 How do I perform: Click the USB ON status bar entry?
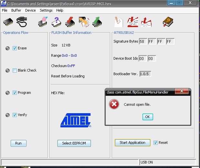coord(168,162)
